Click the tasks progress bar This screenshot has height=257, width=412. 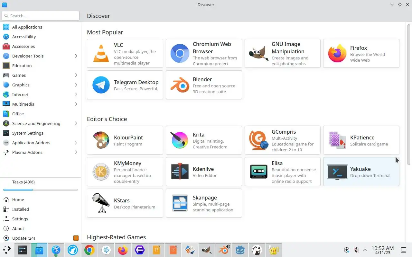pos(41,190)
